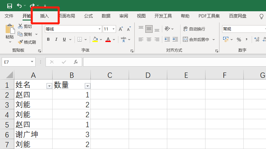Click the increase font size icon

tap(121, 29)
